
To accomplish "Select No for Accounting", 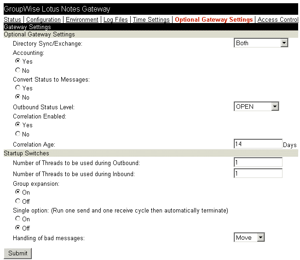I will [x=18, y=70].
